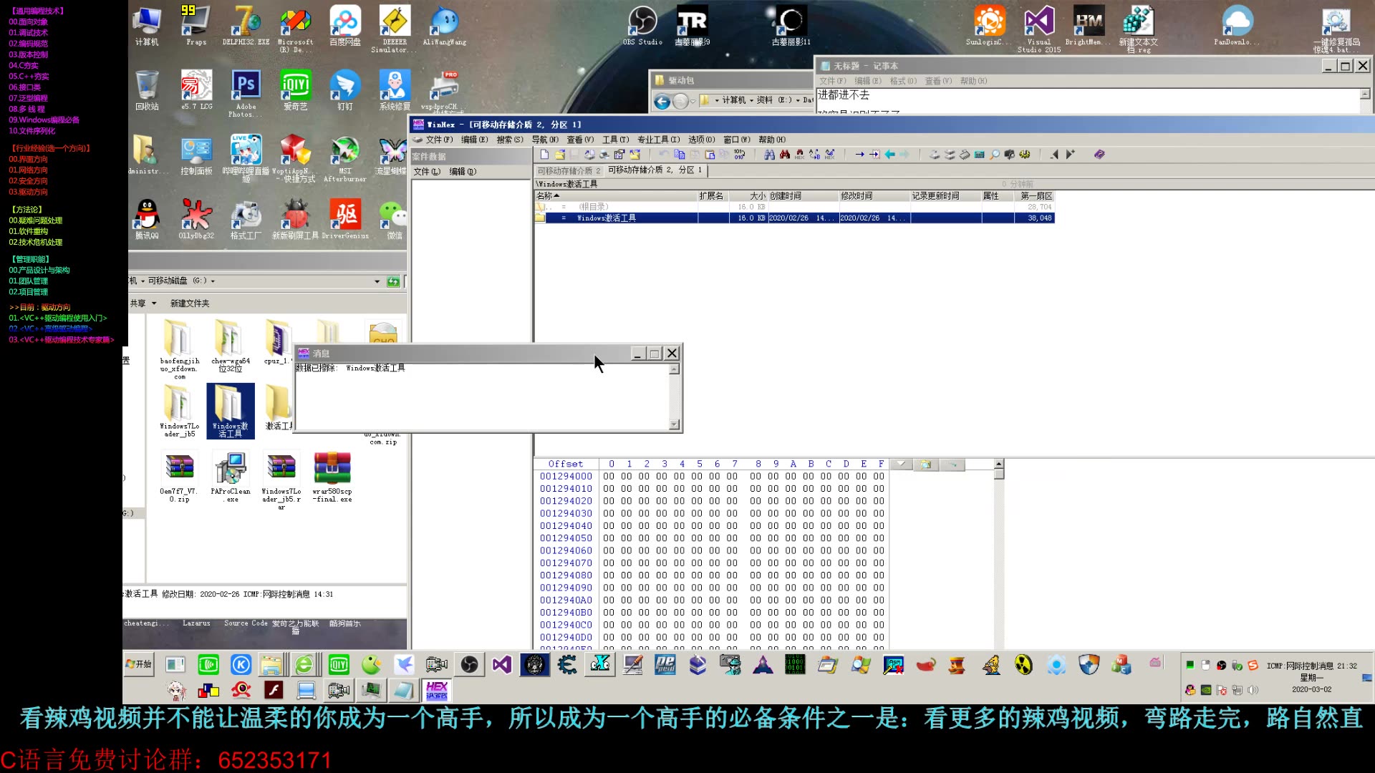Click the purple help book icon
This screenshot has height=773, width=1375.
coord(1099,155)
